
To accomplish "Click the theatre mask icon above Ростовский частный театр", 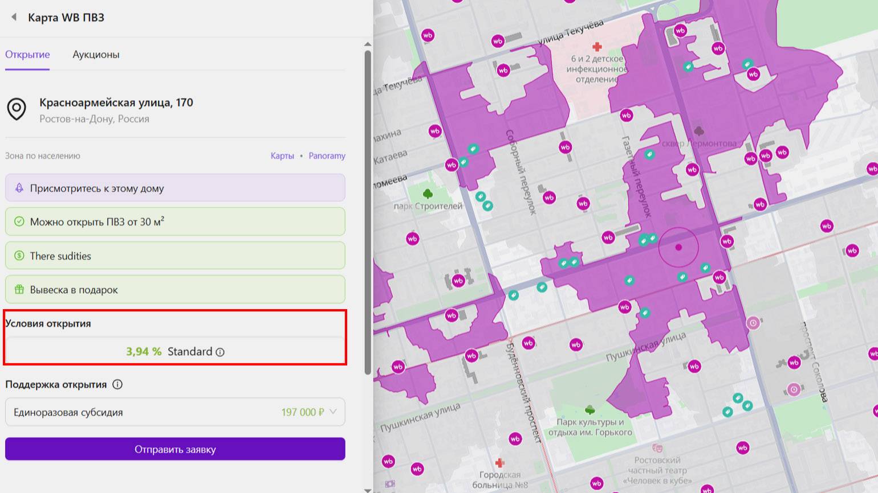I will (657, 449).
